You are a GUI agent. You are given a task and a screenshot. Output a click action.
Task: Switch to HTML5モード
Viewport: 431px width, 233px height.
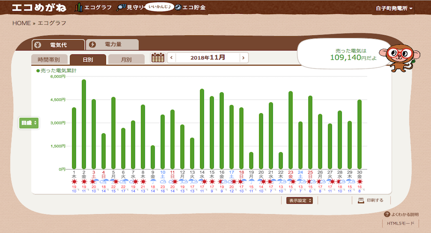tap(400, 224)
